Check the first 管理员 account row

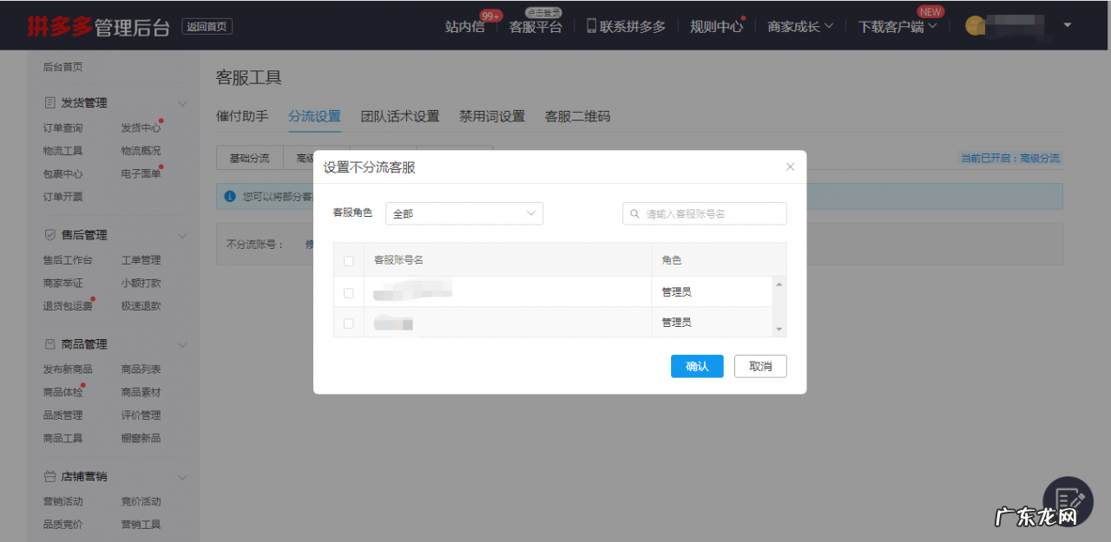(348, 292)
